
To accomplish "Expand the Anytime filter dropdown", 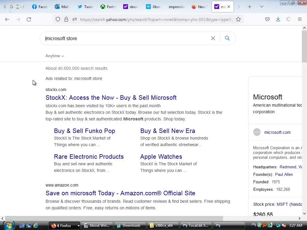I will tap(55, 56).
